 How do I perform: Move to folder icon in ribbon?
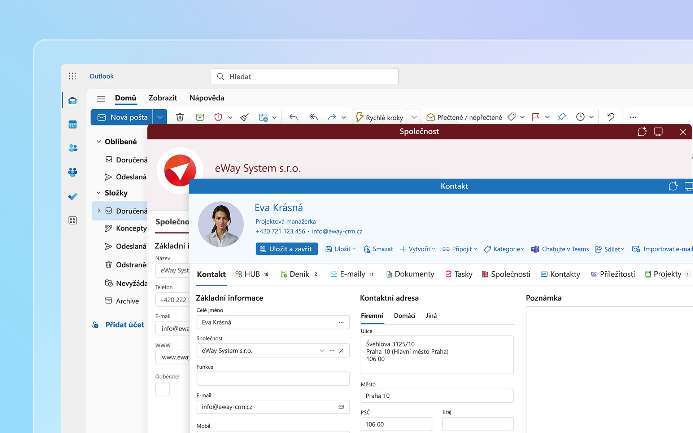pos(263,117)
